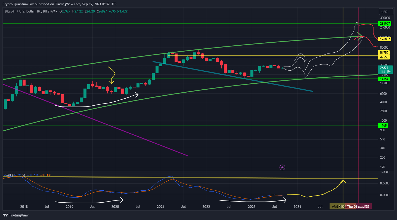Click the yellow Wed date label on time axis

click(x=337, y=207)
